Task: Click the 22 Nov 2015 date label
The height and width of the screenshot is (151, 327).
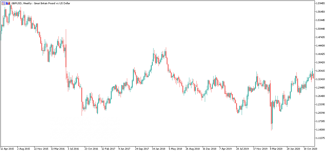Action: click(x=41, y=149)
